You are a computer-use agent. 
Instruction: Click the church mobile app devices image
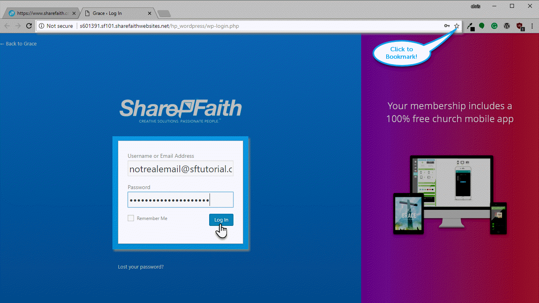[450, 195]
